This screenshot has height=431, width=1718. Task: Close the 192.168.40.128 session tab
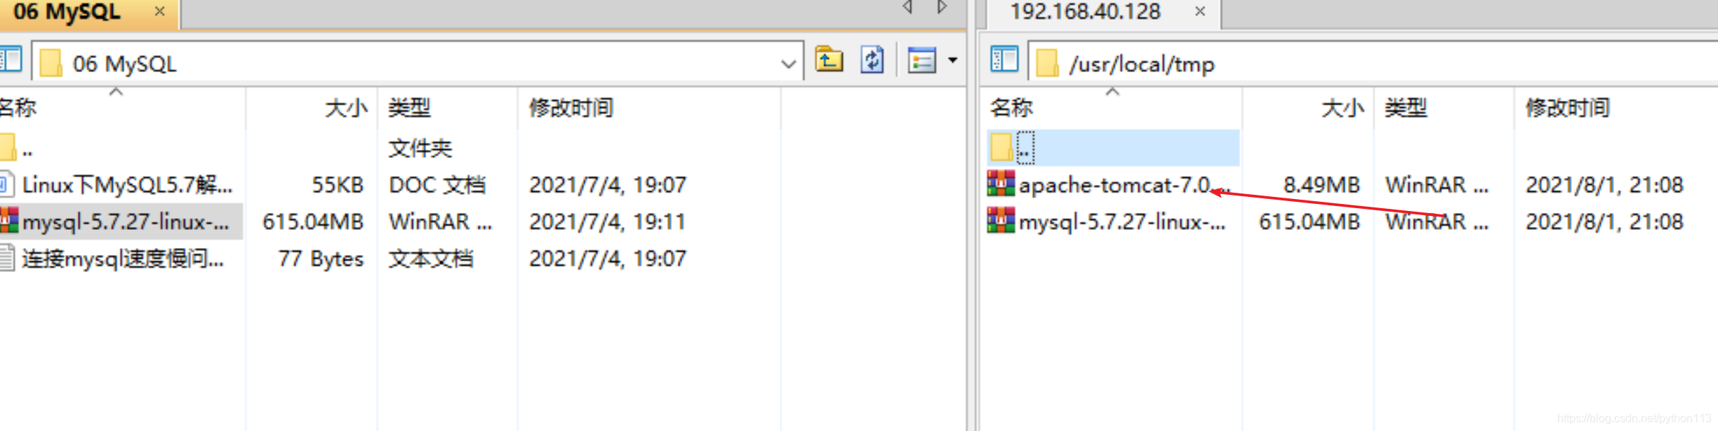1201,12
